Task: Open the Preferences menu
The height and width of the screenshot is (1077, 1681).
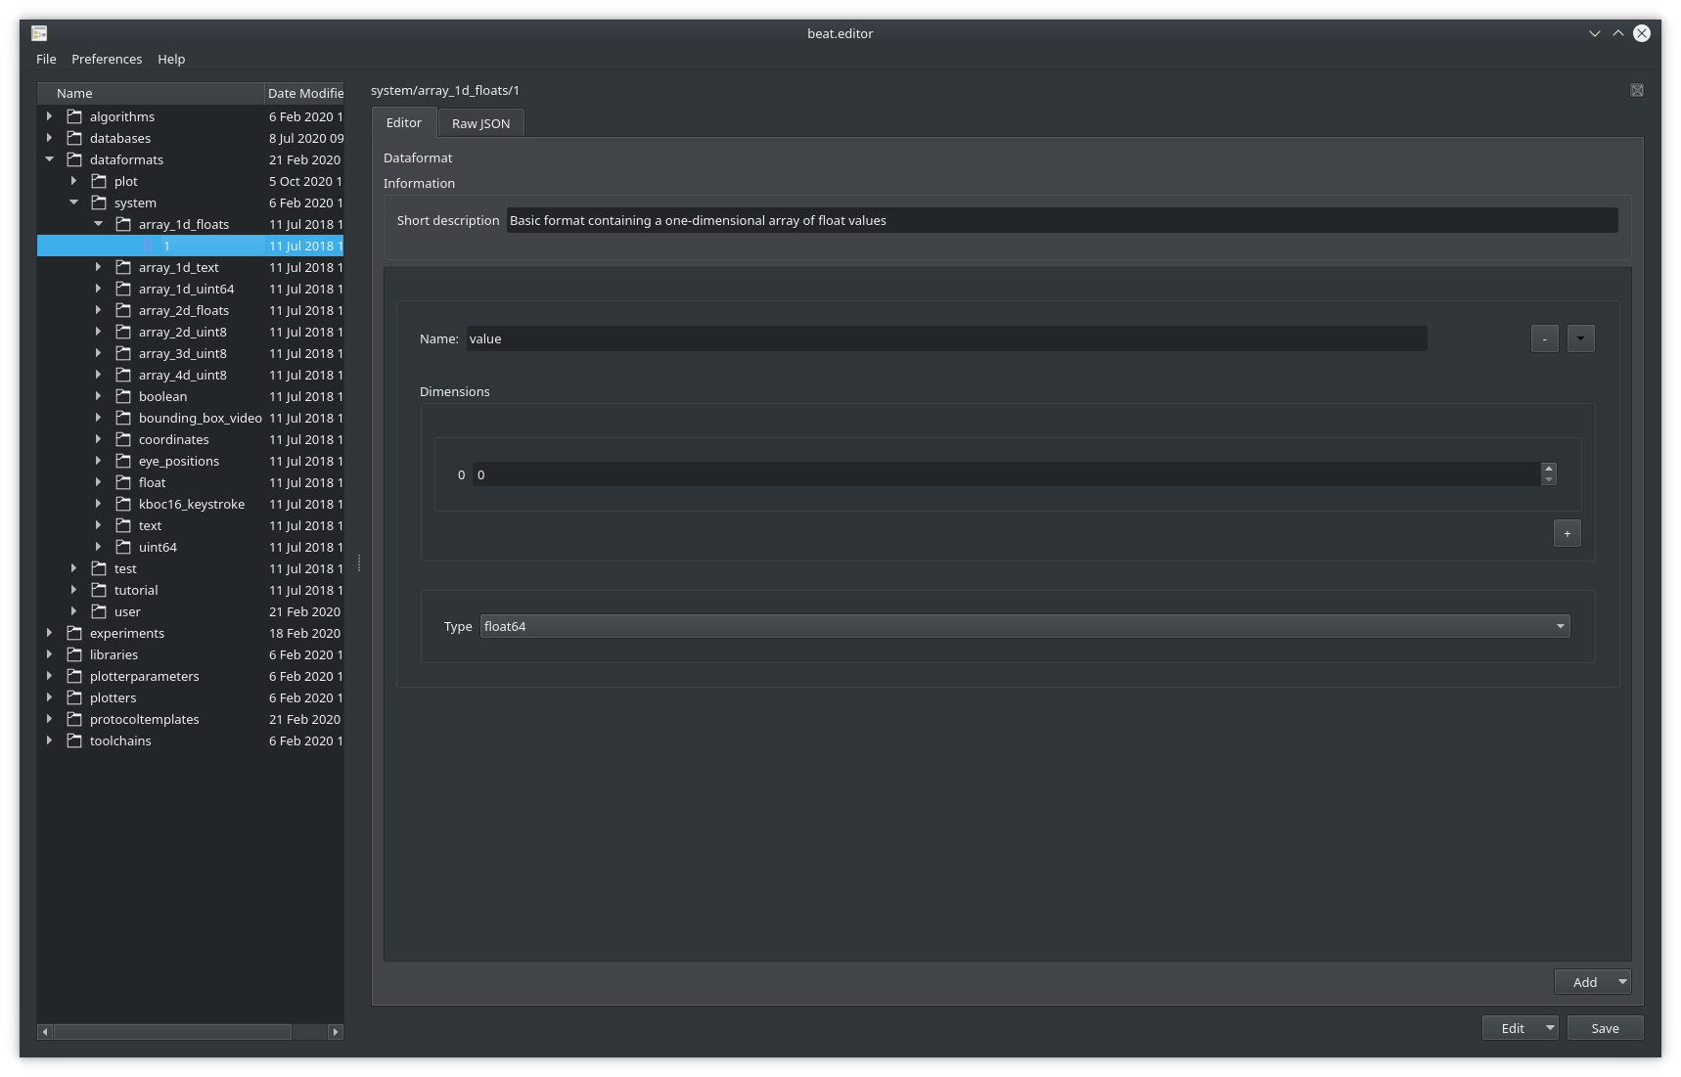Action: coord(107,59)
